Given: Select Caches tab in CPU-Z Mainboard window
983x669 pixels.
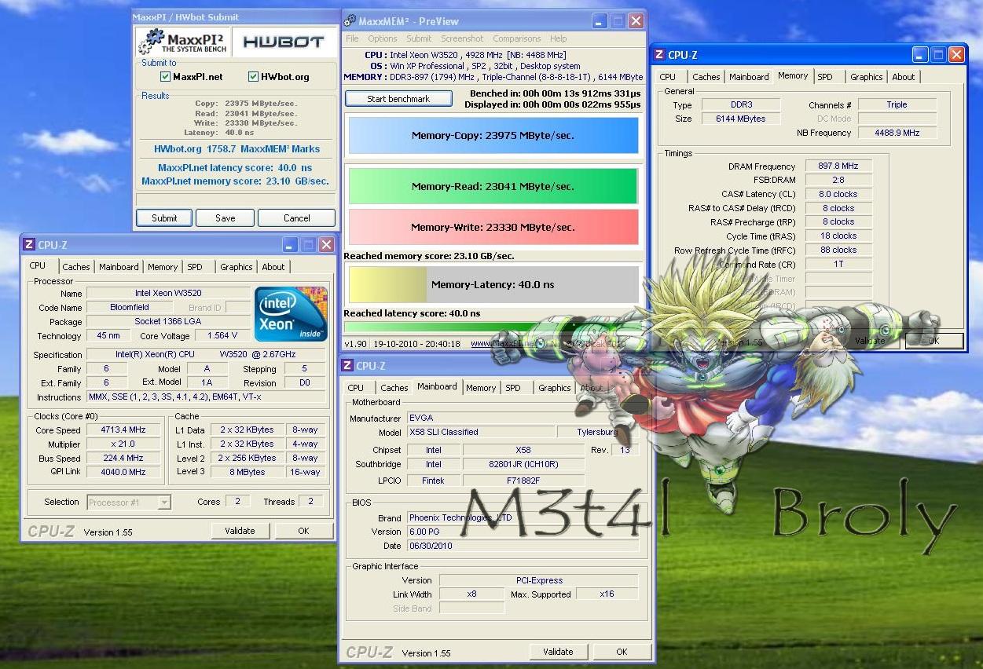Looking at the screenshot, I should (x=394, y=388).
